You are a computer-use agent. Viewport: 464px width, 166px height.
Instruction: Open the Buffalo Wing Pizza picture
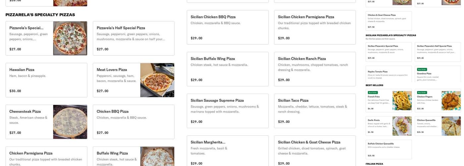(157, 156)
